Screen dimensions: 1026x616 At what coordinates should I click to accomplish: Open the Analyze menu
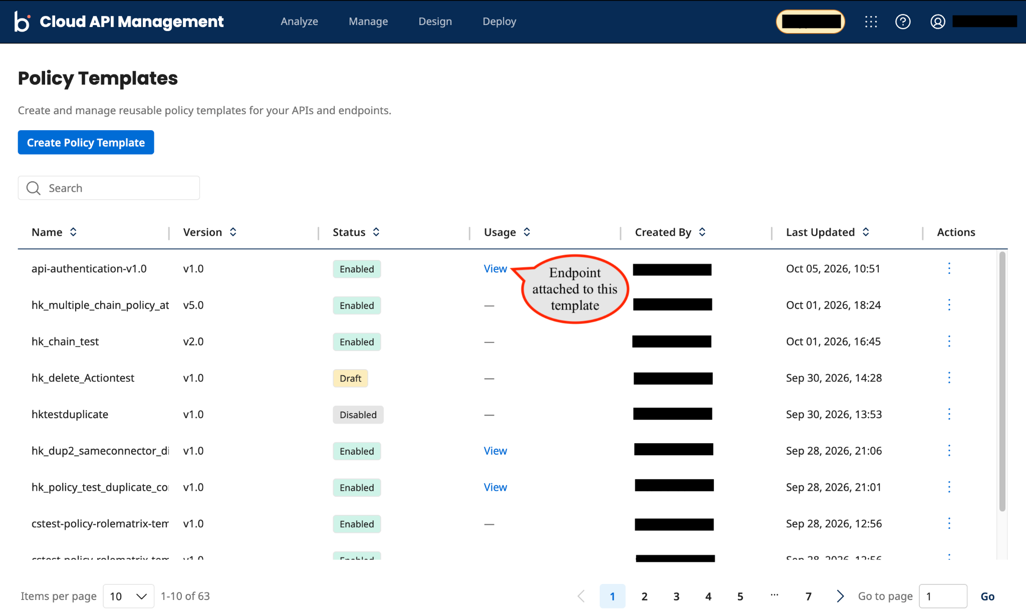click(299, 22)
